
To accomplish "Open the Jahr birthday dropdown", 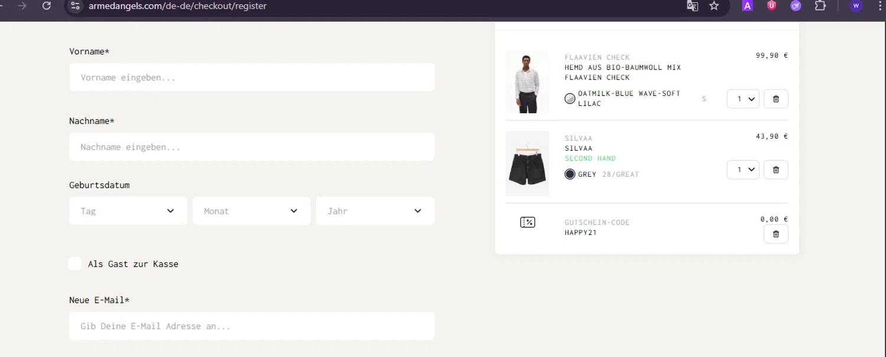I will coord(375,211).
